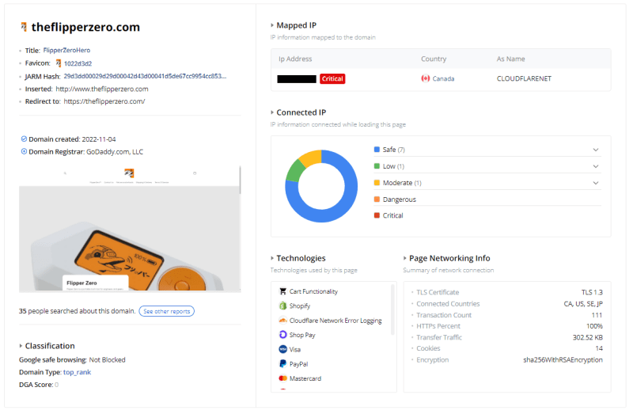Viewport: 633px width, 414px height.
Task: Click the website screenshot thumbnail
Action: (x=130, y=229)
